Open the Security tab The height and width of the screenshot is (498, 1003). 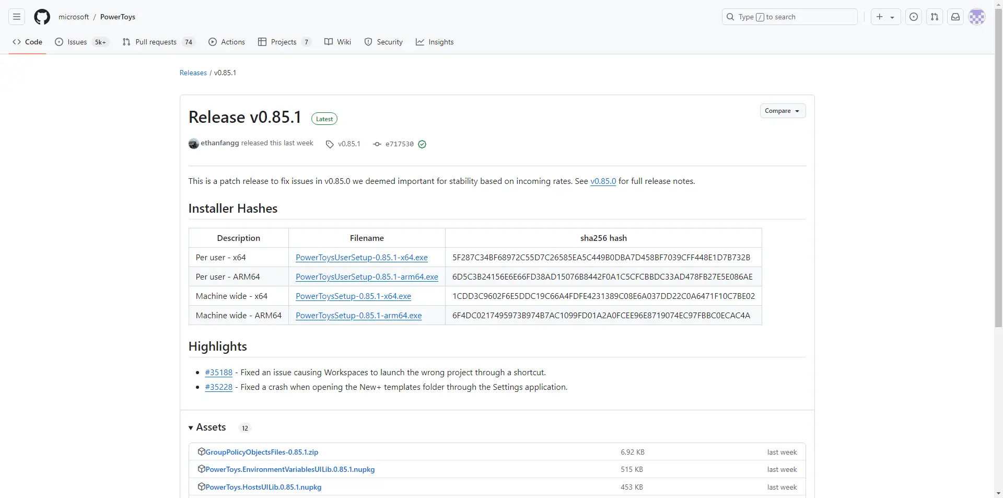pos(383,42)
